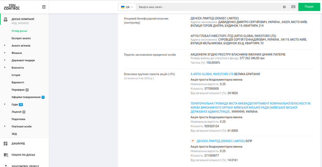Open Податкова menu item
The image size is (322, 167).
18,119
